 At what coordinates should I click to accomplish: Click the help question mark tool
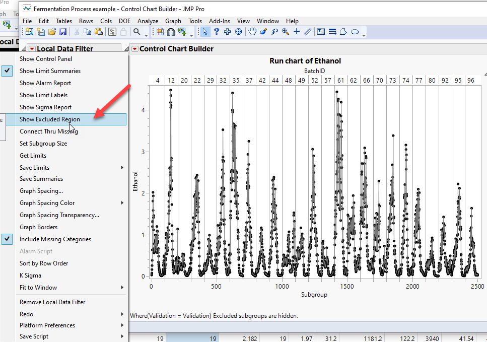point(217,32)
